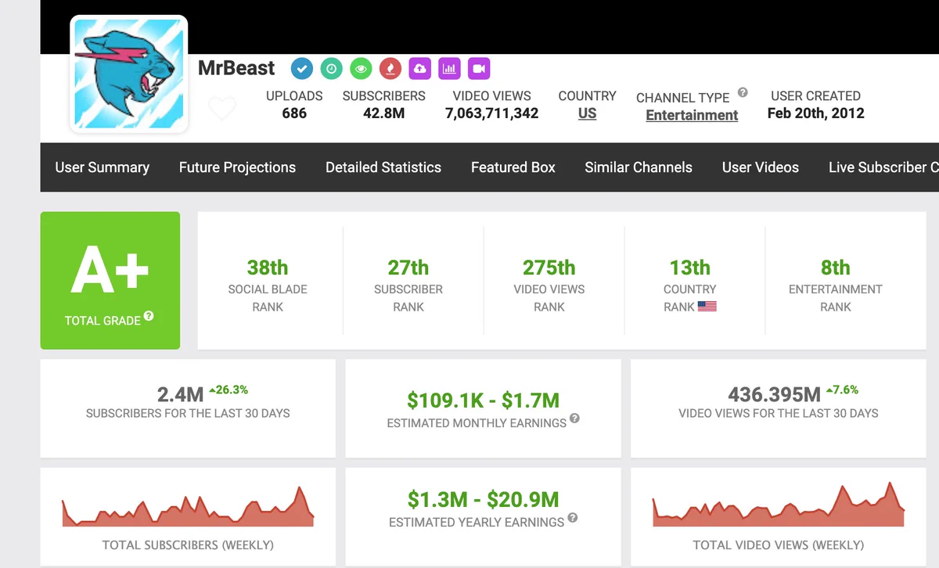Click the purple bar chart badge
The height and width of the screenshot is (568, 939).
point(449,69)
